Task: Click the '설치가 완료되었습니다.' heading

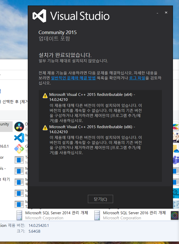Action: (65, 55)
